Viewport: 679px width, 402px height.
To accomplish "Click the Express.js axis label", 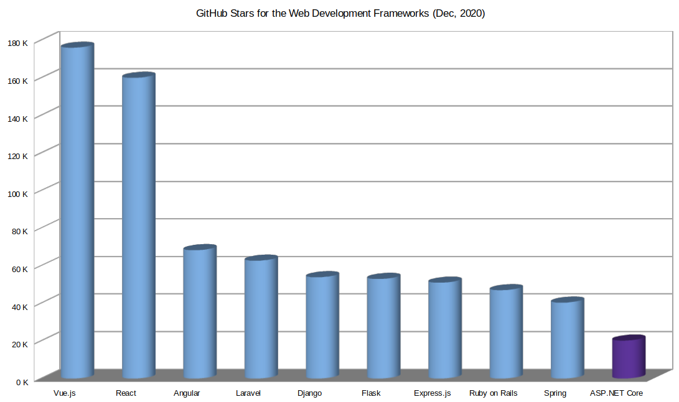I will point(432,393).
